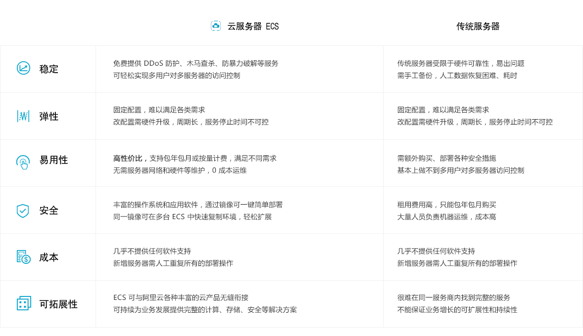This screenshot has width=583, height=336.
Task: Click the 安全 row label text
Action: 49,210
